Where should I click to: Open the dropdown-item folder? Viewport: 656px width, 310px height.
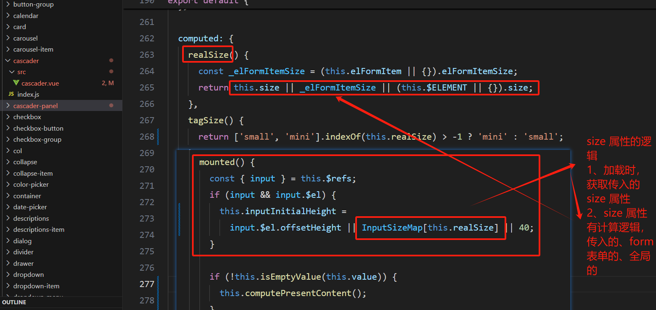coord(36,286)
